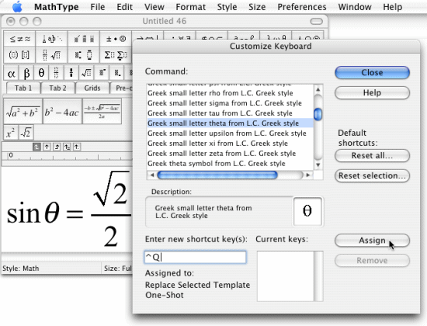Screen dimensions: 427x326
Task: Select 'Greek small letter upsilon' command
Action: (x=230, y=134)
